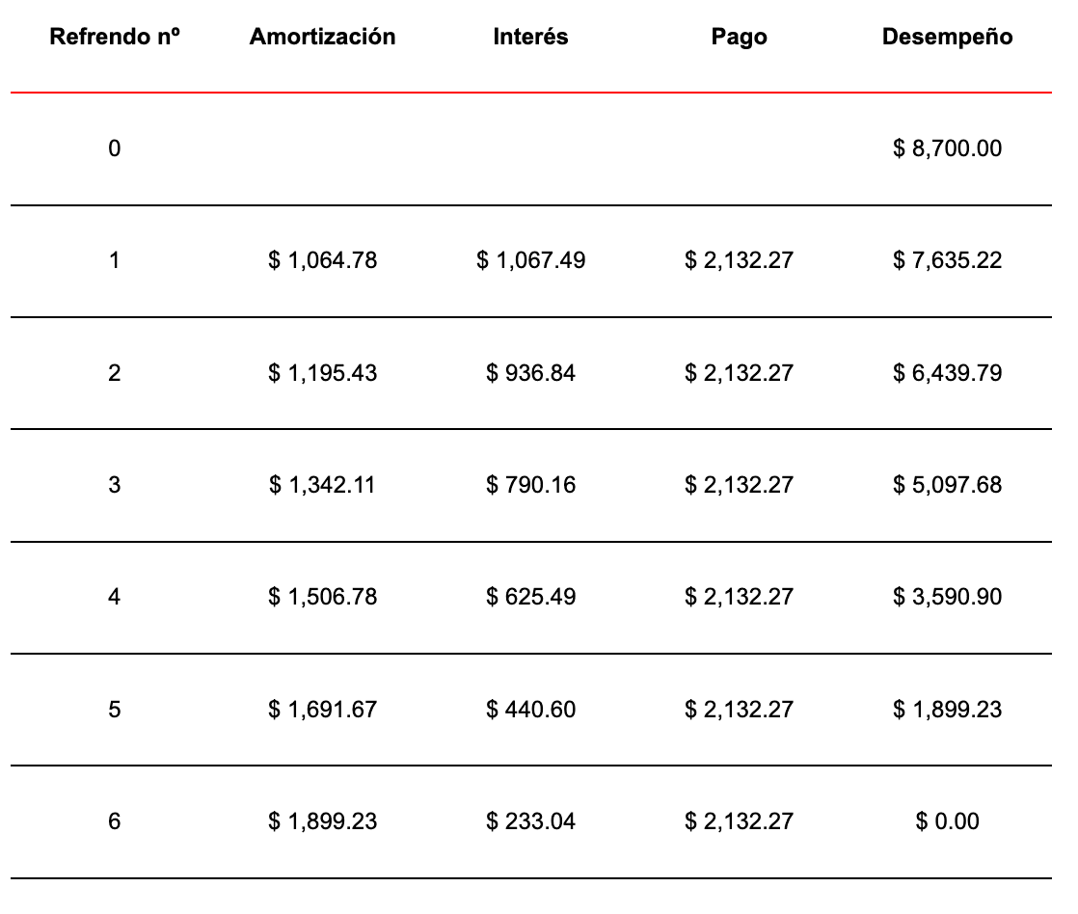
Task: Click the Amortización column header
Action: tap(322, 37)
